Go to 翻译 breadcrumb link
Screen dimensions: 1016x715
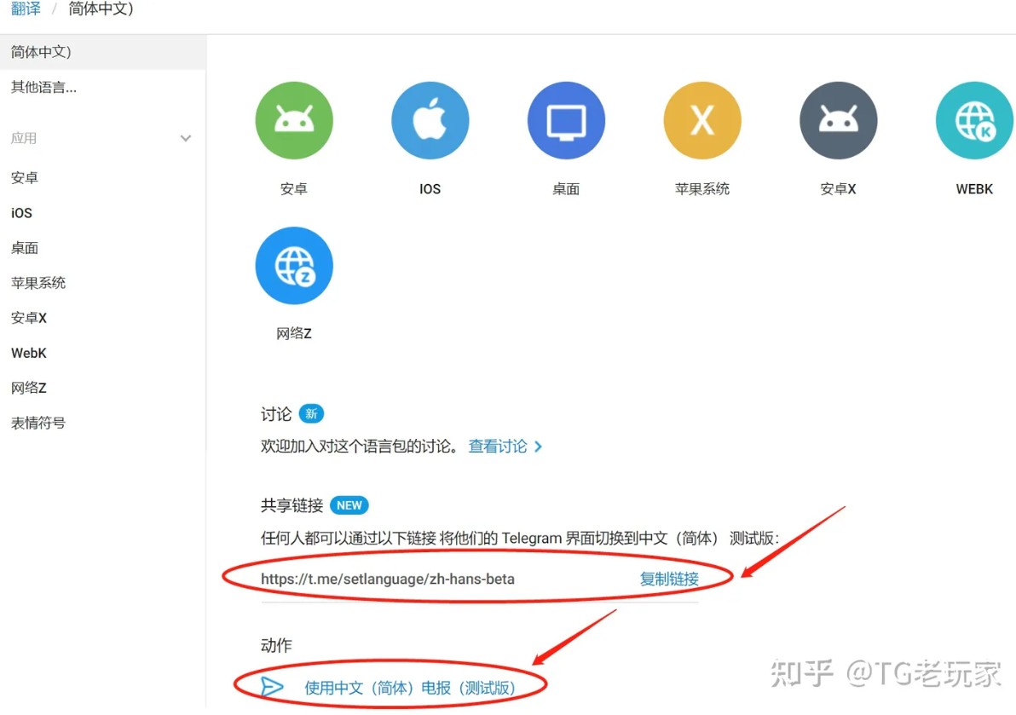pyautogui.click(x=26, y=9)
